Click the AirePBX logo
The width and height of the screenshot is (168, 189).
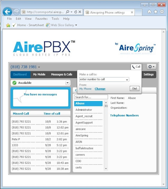pyautogui.click(x=44, y=48)
